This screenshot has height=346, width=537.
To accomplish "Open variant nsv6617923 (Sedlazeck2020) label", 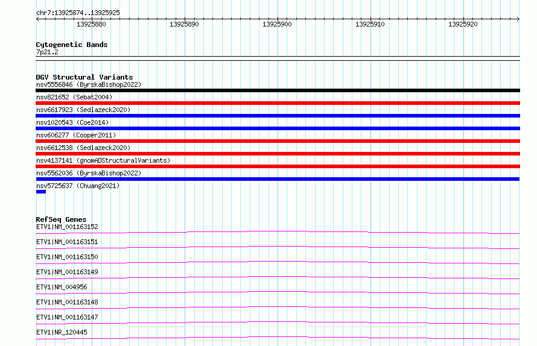I will tap(83, 110).
